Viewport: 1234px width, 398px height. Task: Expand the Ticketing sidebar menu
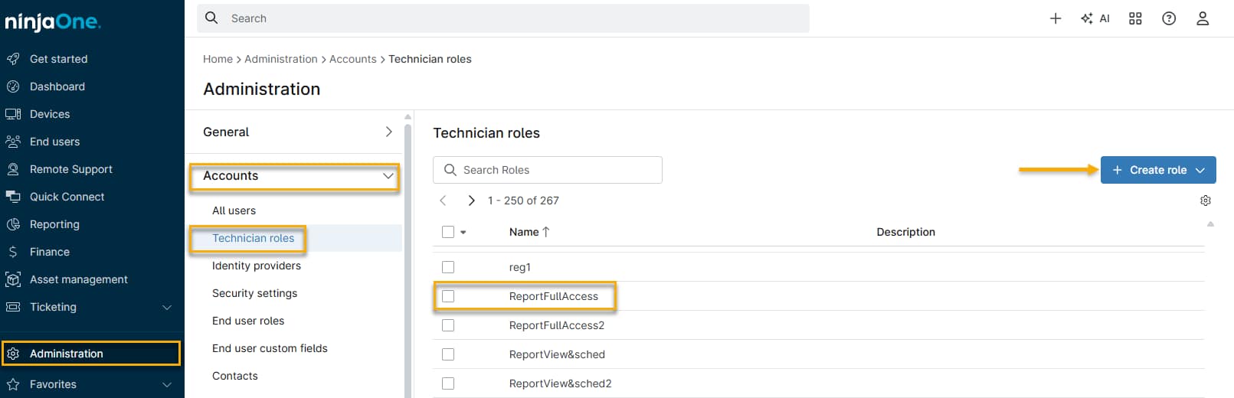[167, 307]
